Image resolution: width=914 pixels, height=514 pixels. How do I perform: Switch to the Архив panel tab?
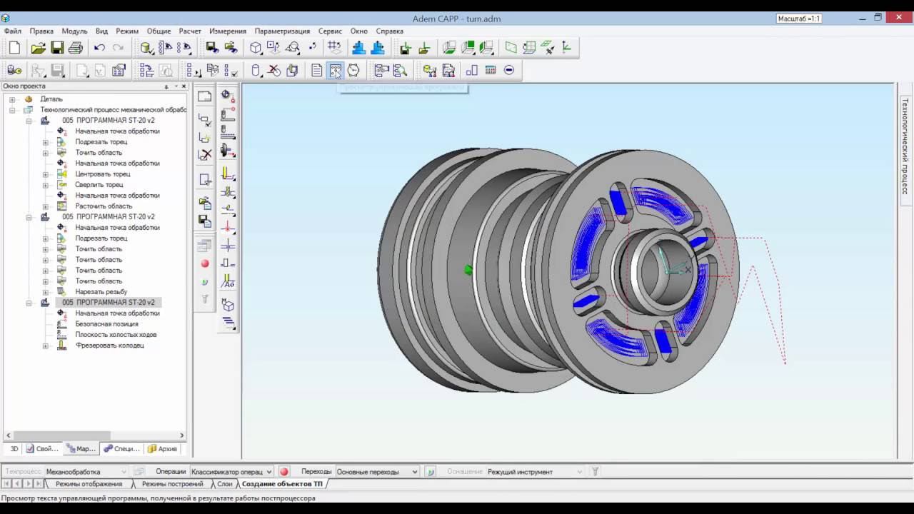(x=163, y=449)
